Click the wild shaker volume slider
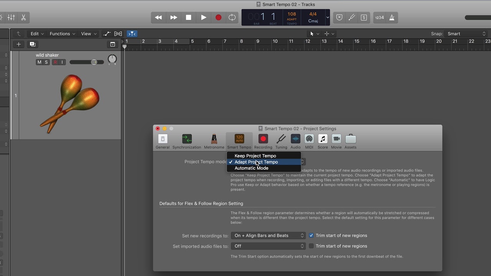The image size is (491, 276). click(x=87, y=62)
